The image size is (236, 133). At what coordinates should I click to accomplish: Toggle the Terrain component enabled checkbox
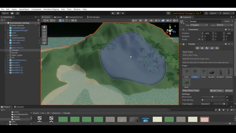click(186, 44)
